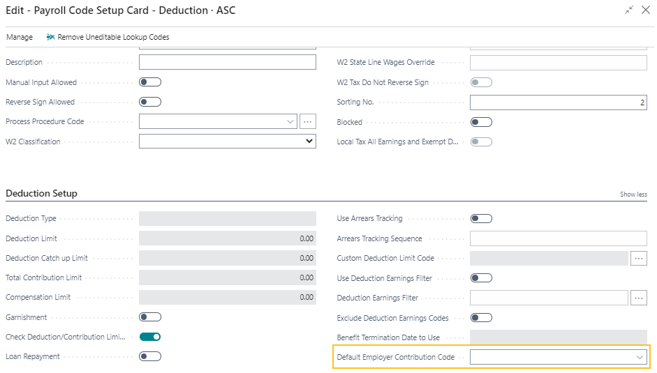Click Show less in Deduction Setup

[x=633, y=195]
